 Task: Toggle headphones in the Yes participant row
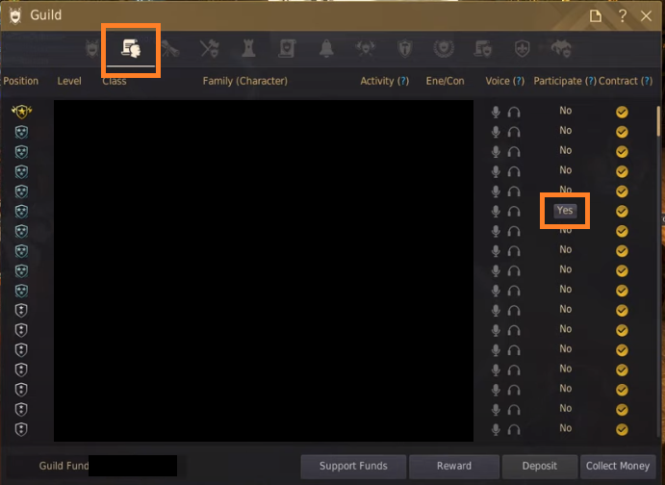tap(514, 212)
